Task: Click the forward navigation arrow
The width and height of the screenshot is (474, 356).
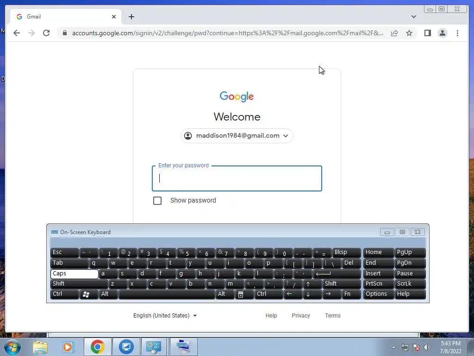Action: (31, 33)
